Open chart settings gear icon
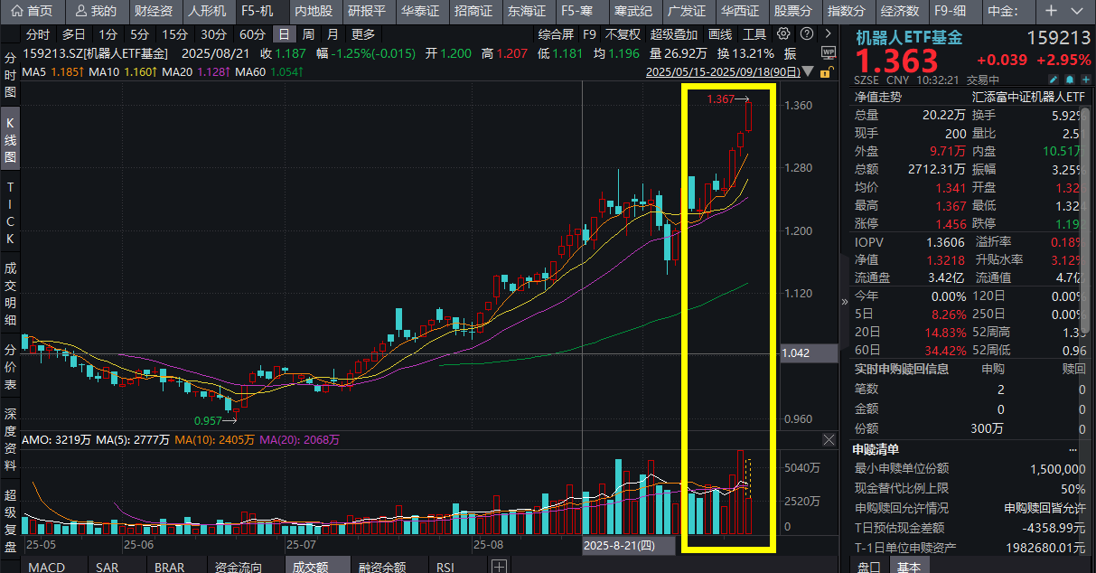This screenshot has height=573, width=1096. click(784, 34)
